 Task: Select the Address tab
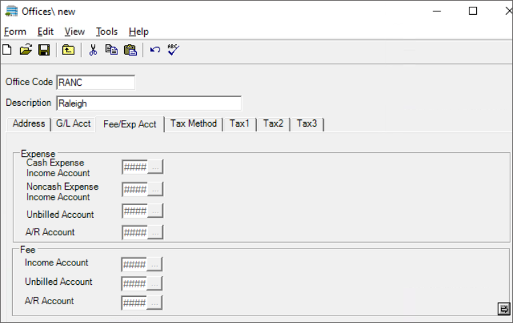29,124
